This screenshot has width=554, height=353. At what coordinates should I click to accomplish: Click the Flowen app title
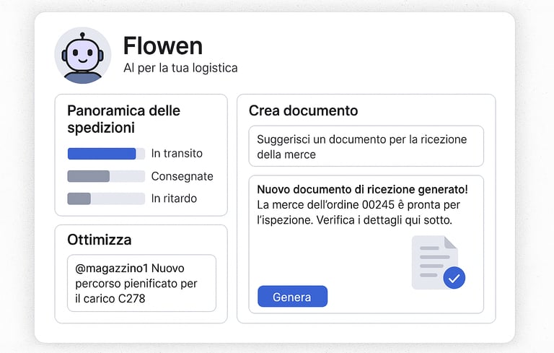162,46
